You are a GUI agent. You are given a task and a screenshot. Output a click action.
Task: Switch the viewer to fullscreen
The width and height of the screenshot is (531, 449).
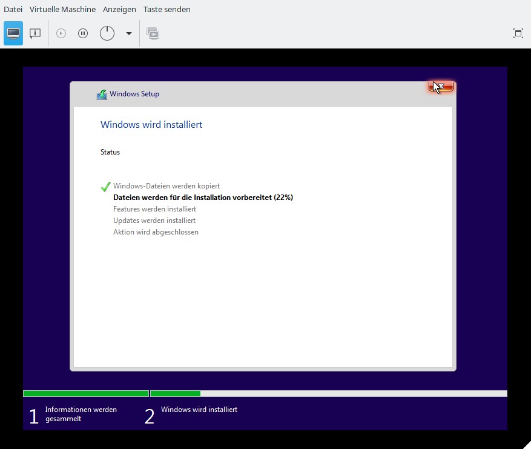pos(518,33)
